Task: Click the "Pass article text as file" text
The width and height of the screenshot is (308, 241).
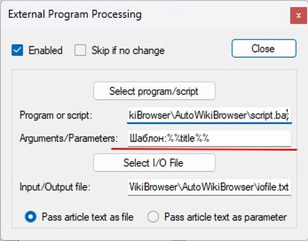Action: (87, 217)
